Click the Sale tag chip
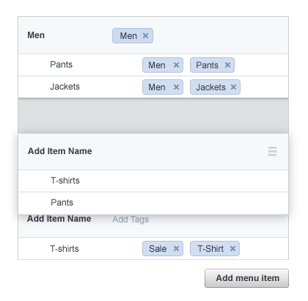This screenshot has height=301, width=308. tap(158, 249)
